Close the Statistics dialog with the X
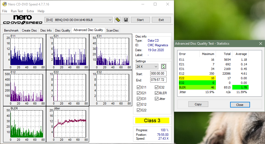 (261, 44)
